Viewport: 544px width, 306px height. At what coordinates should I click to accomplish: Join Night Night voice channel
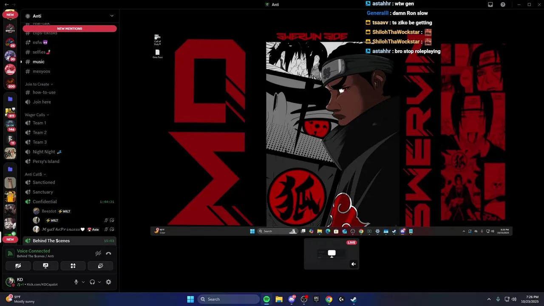coord(70,152)
